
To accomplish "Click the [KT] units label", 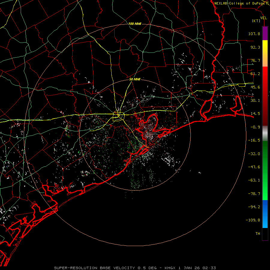I will point(256,21).
